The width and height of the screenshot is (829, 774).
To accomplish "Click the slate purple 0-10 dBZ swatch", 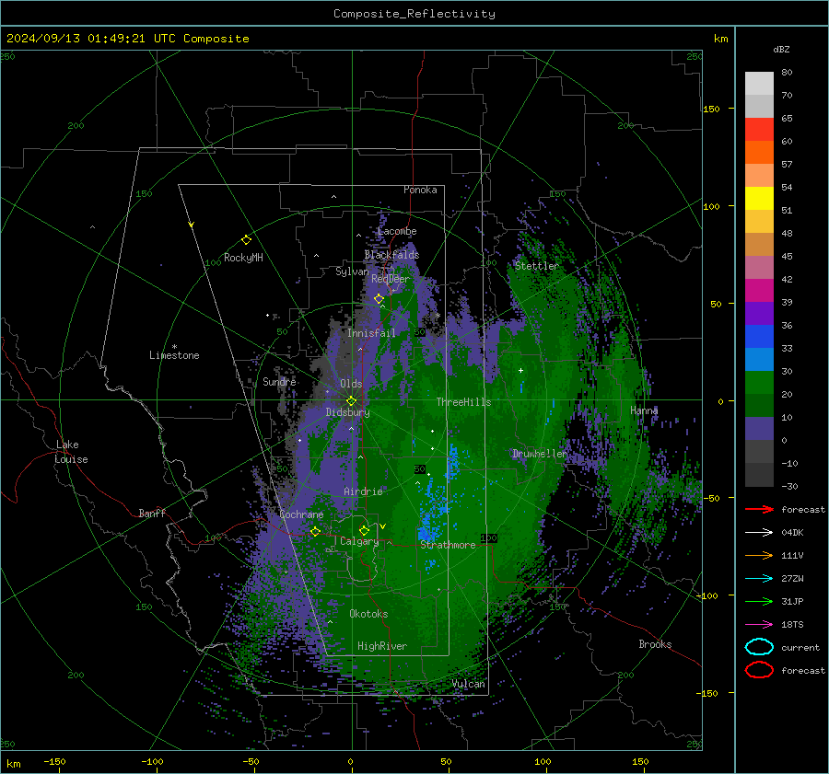I will point(759,429).
